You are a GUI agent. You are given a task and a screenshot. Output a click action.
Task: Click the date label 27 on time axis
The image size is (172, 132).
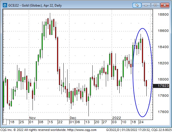[105, 122]
